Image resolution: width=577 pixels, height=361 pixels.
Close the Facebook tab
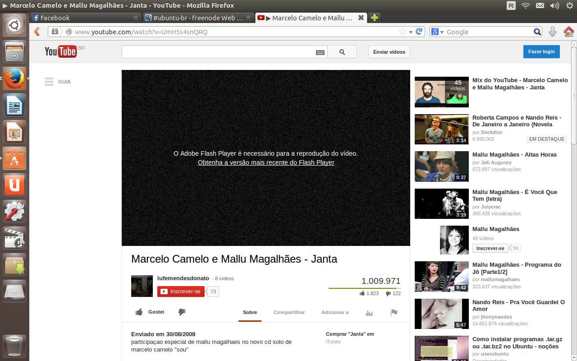pos(136,18)
